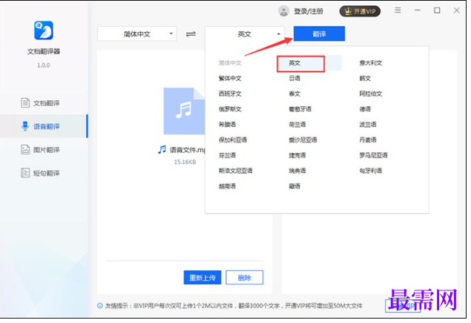Click the 文档翻译器 app title
471x323 pixels.
point(44,51)
